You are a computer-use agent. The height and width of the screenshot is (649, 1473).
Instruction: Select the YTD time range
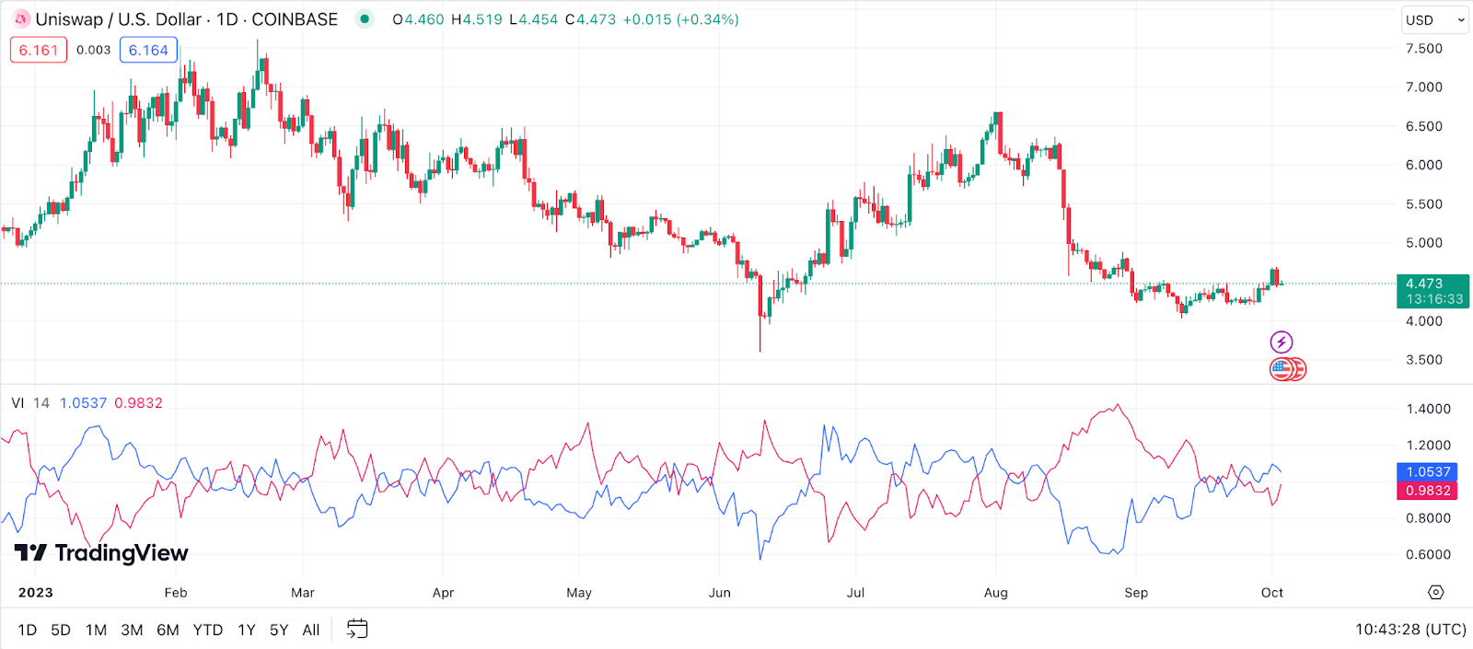[x=208, y=630]
